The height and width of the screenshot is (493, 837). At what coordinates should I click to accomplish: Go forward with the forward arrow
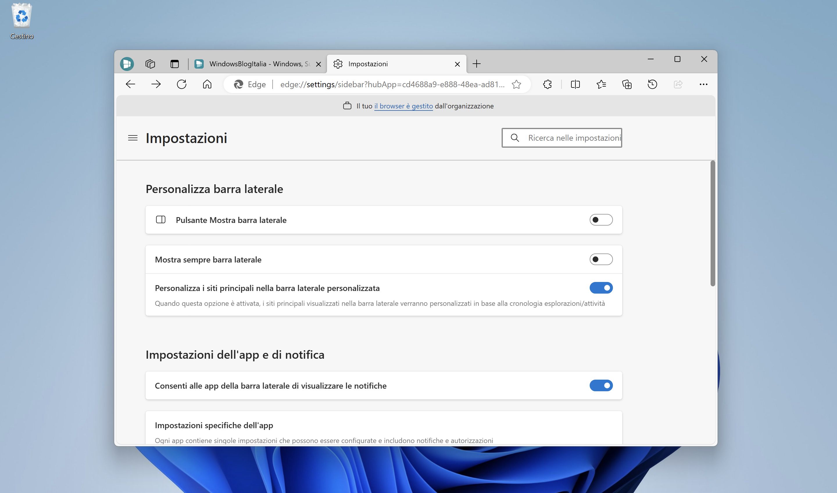[156, 84]
